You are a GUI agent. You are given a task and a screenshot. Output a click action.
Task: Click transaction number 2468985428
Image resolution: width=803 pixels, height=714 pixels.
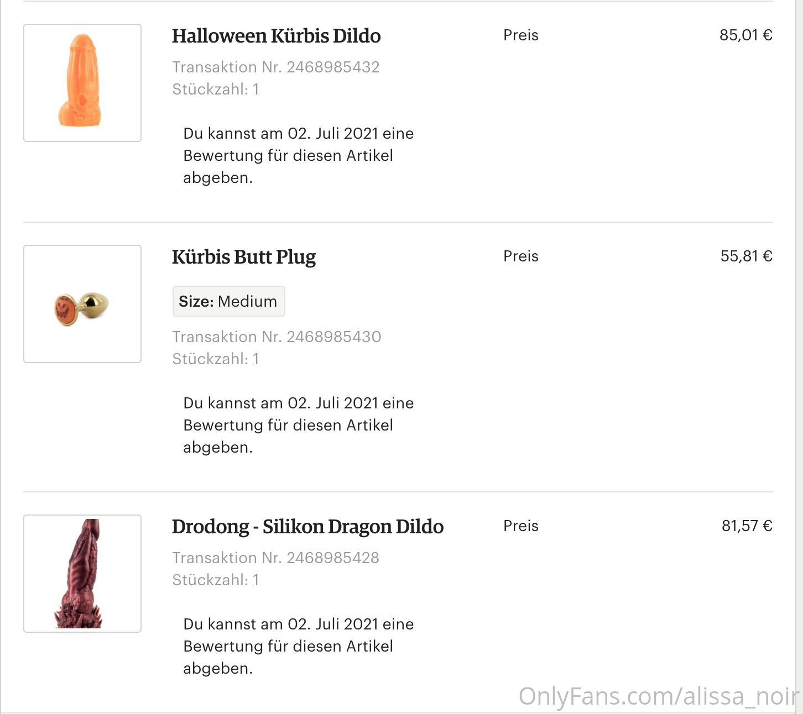point(275,558)
